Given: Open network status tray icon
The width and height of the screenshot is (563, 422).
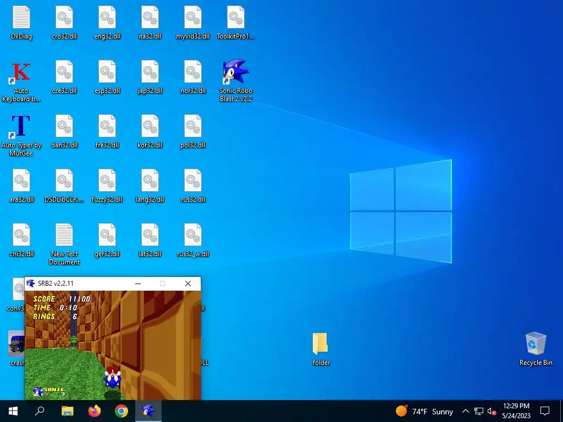Looking at the screenshot, I should 479,411.
